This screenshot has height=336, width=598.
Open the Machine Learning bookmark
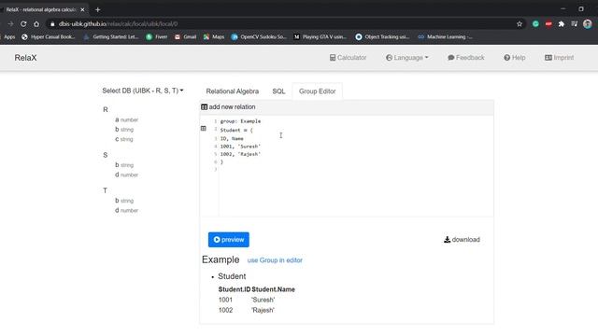(x=445, y=37)
